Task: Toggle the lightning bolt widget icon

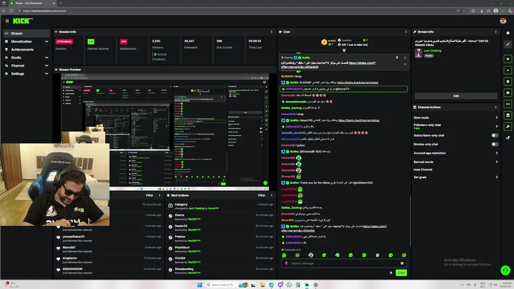Action: [x=508, y=70]
